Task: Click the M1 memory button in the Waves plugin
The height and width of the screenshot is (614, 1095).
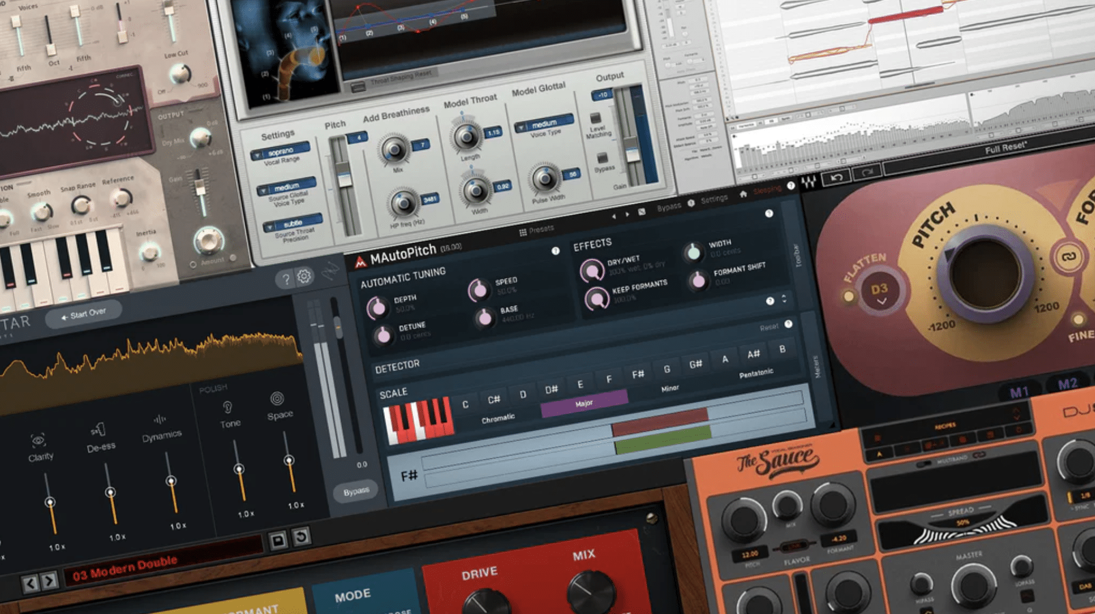Action: tap(1019, 392)
